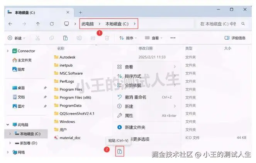This screenshot has width=256, height=163.
Task: Sort by the 名称 column header
Action: pos(61,48)
